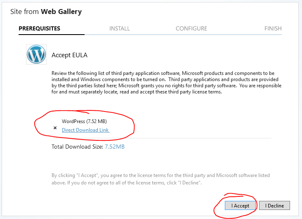Screen dimensions: 302x219
Task: Click the grey license terms disclaimer text
Action: coord(160,179)
